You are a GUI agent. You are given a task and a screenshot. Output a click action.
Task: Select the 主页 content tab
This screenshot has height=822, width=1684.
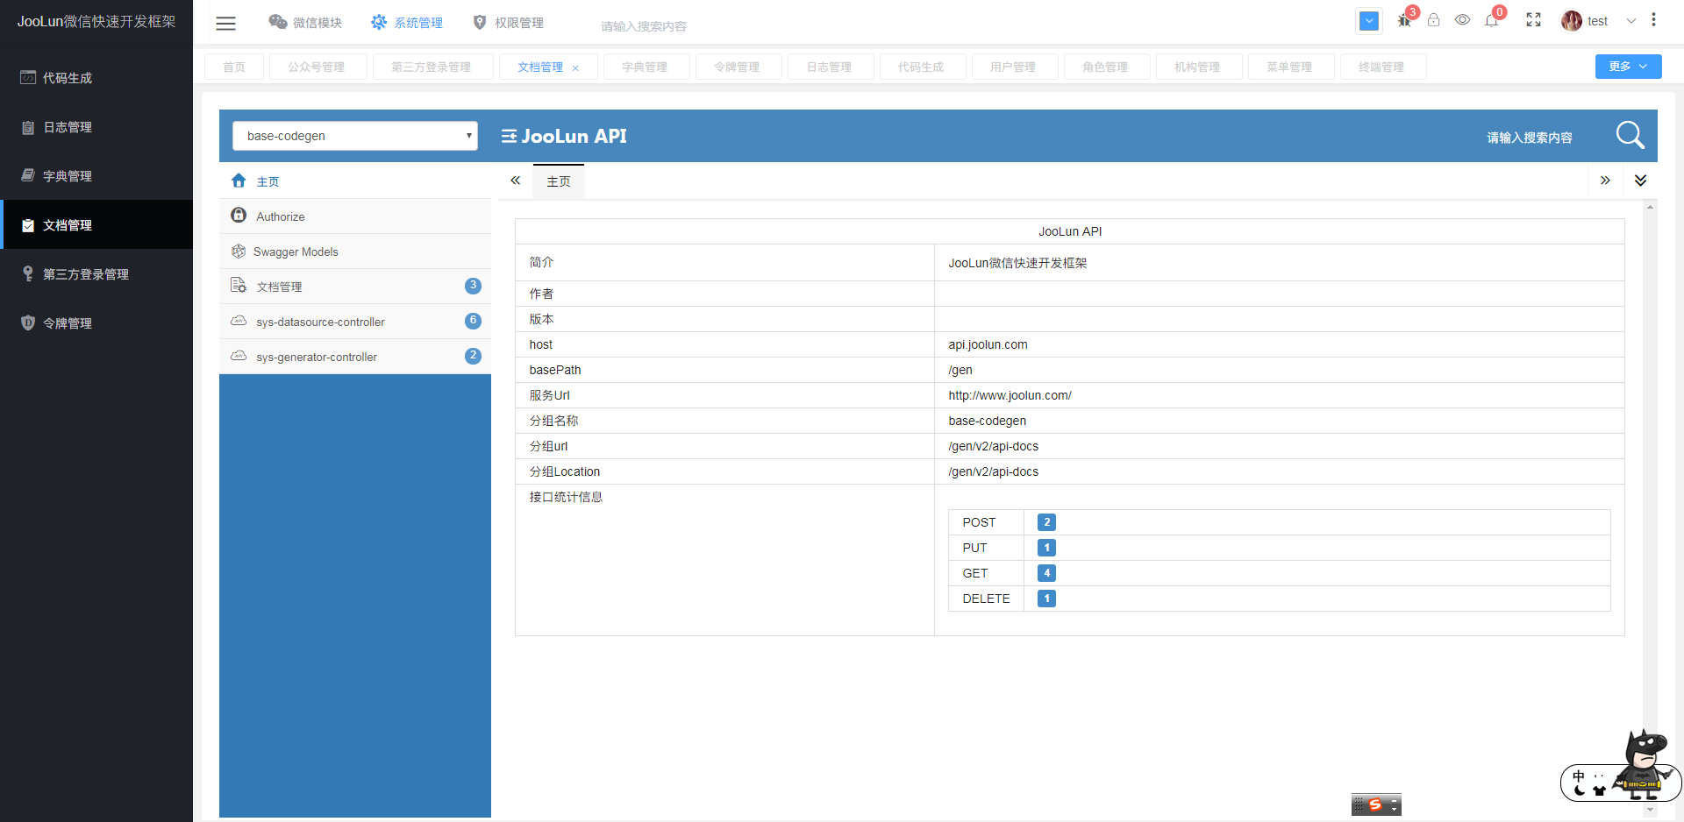click(x=559, y=181)
